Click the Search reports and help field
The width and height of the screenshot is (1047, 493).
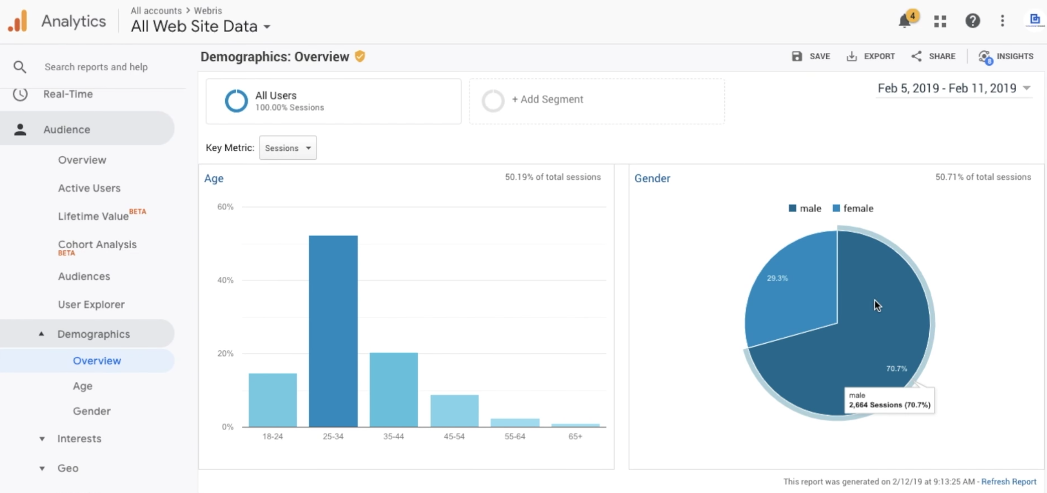pyautogui.click(x=96, y=67)
